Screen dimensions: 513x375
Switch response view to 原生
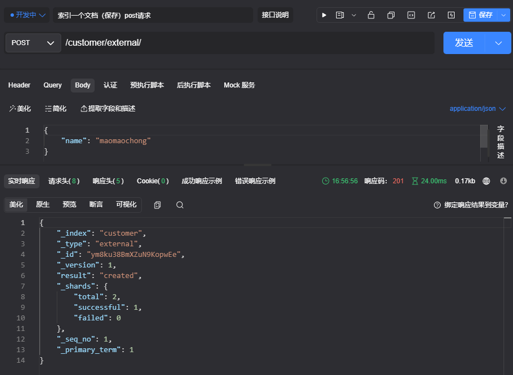click(43, 204)
